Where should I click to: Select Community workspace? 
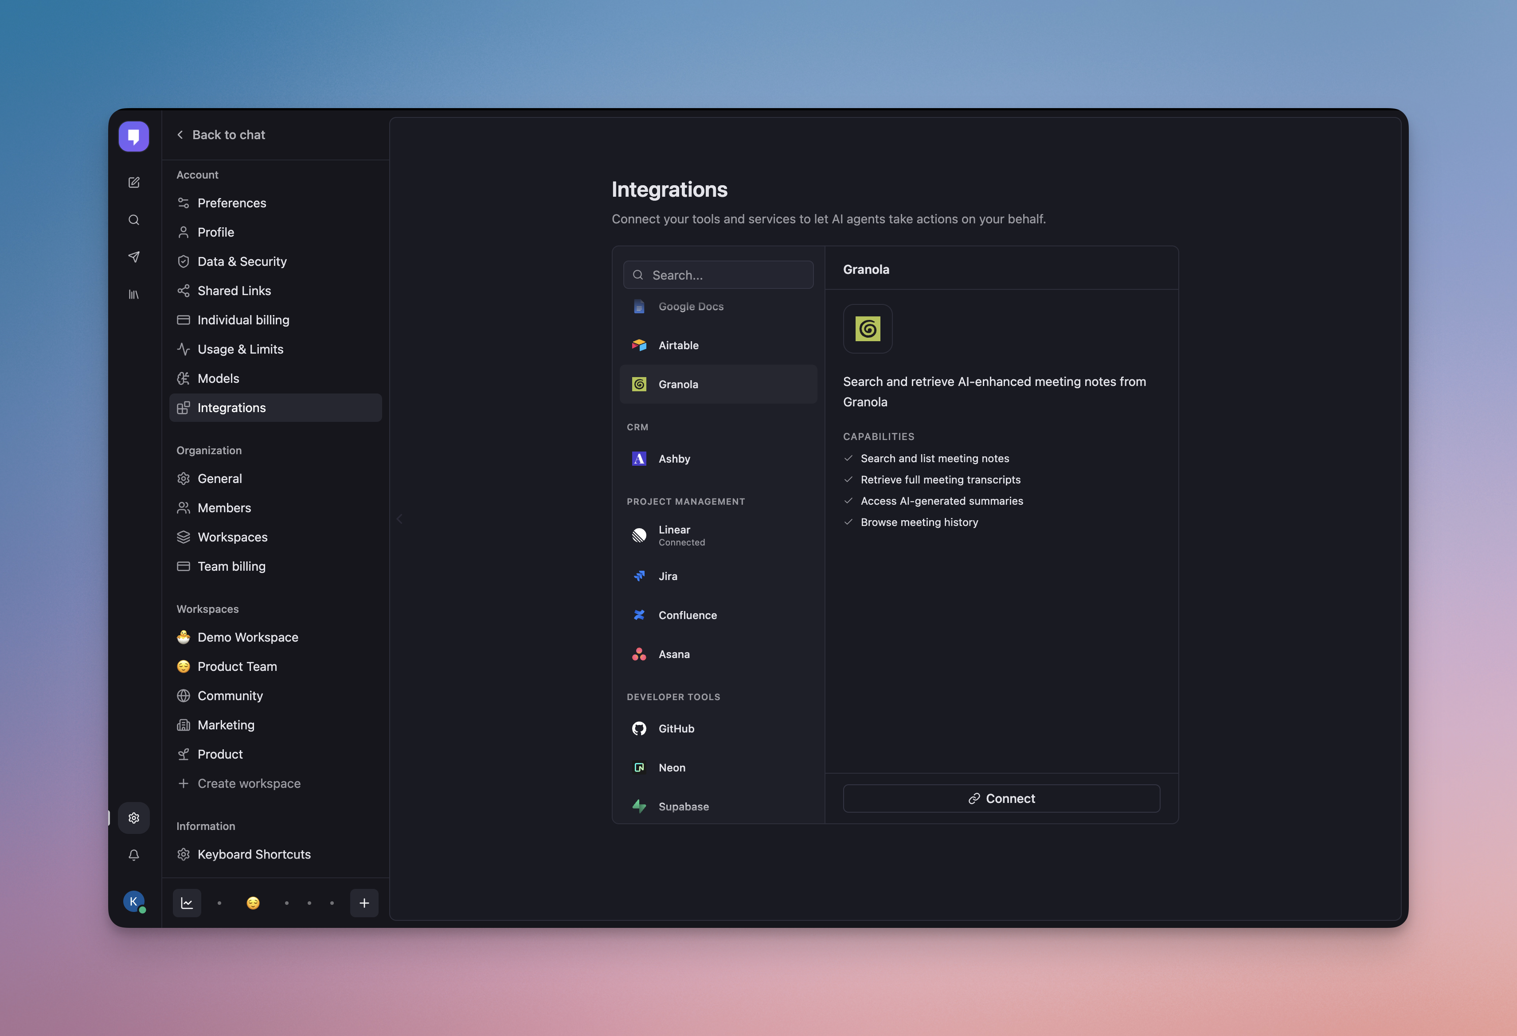pyautogui.click(x=275, y=695)
